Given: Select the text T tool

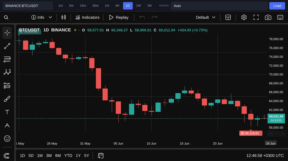Looking at the screenshot, I should 7,112.
